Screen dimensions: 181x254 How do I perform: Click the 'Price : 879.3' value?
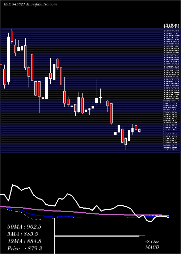(25, 249)
